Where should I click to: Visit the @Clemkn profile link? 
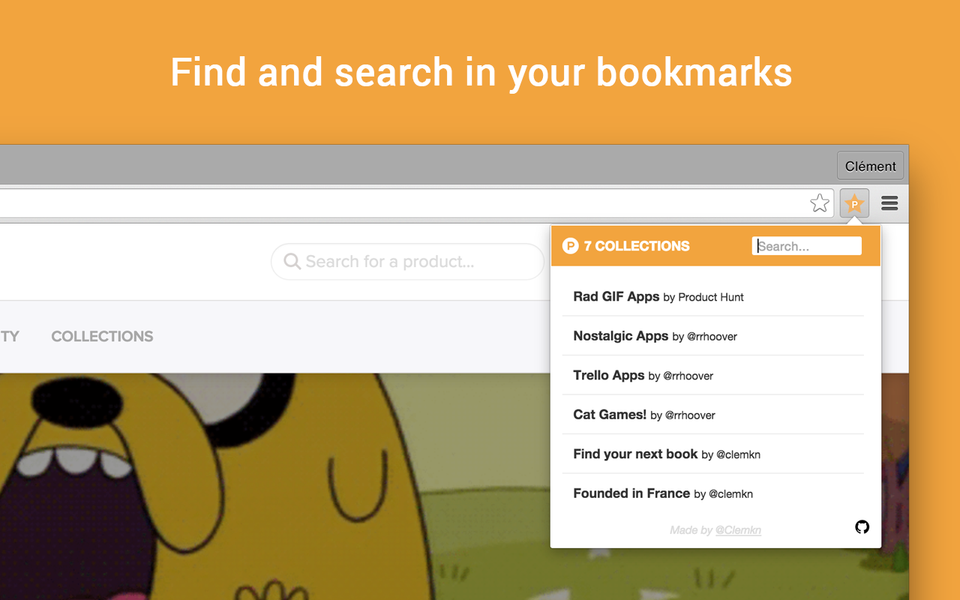tap(739, 530)
